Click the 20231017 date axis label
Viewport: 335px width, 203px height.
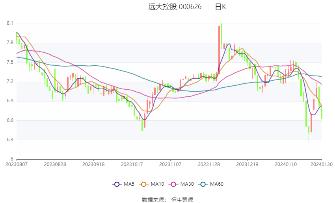(132, 164)
